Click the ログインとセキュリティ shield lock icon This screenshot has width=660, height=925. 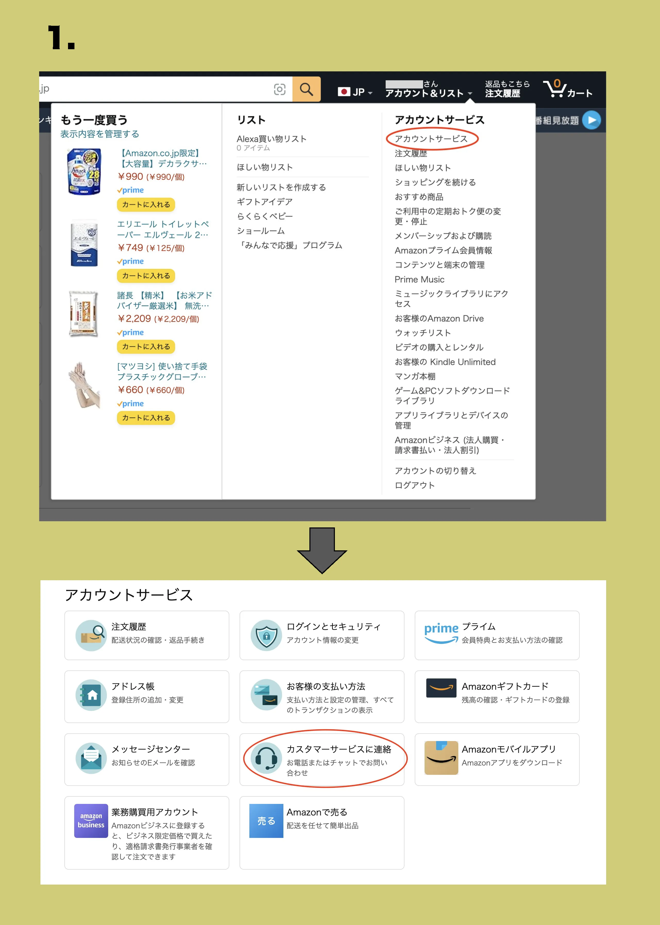266,635
